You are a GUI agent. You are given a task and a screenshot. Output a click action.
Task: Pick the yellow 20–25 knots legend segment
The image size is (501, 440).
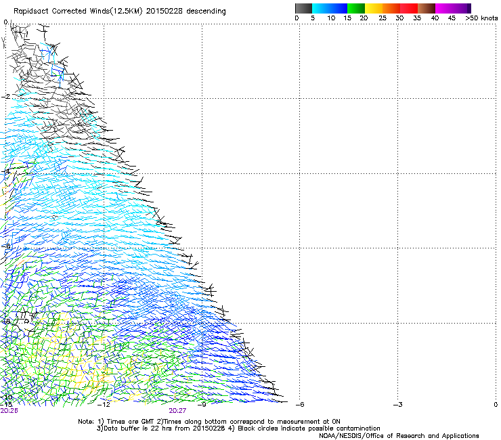[x=374, y=8]
